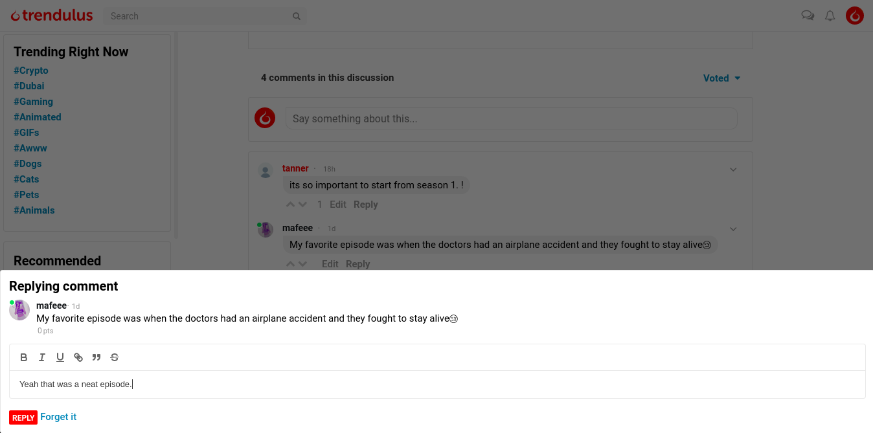Open the #Awww trending tag
Image resolution: width=873 pixels, height=433 pixels.
30,148
